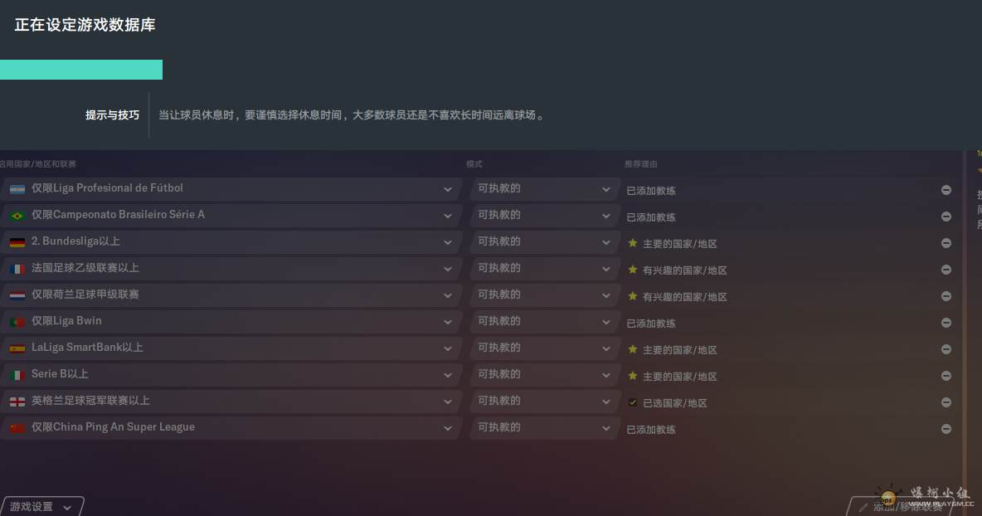Expand the 英格兰足球冠军联赛以上 league dropdown
The image size is (982, 516).
click(447, 402)
